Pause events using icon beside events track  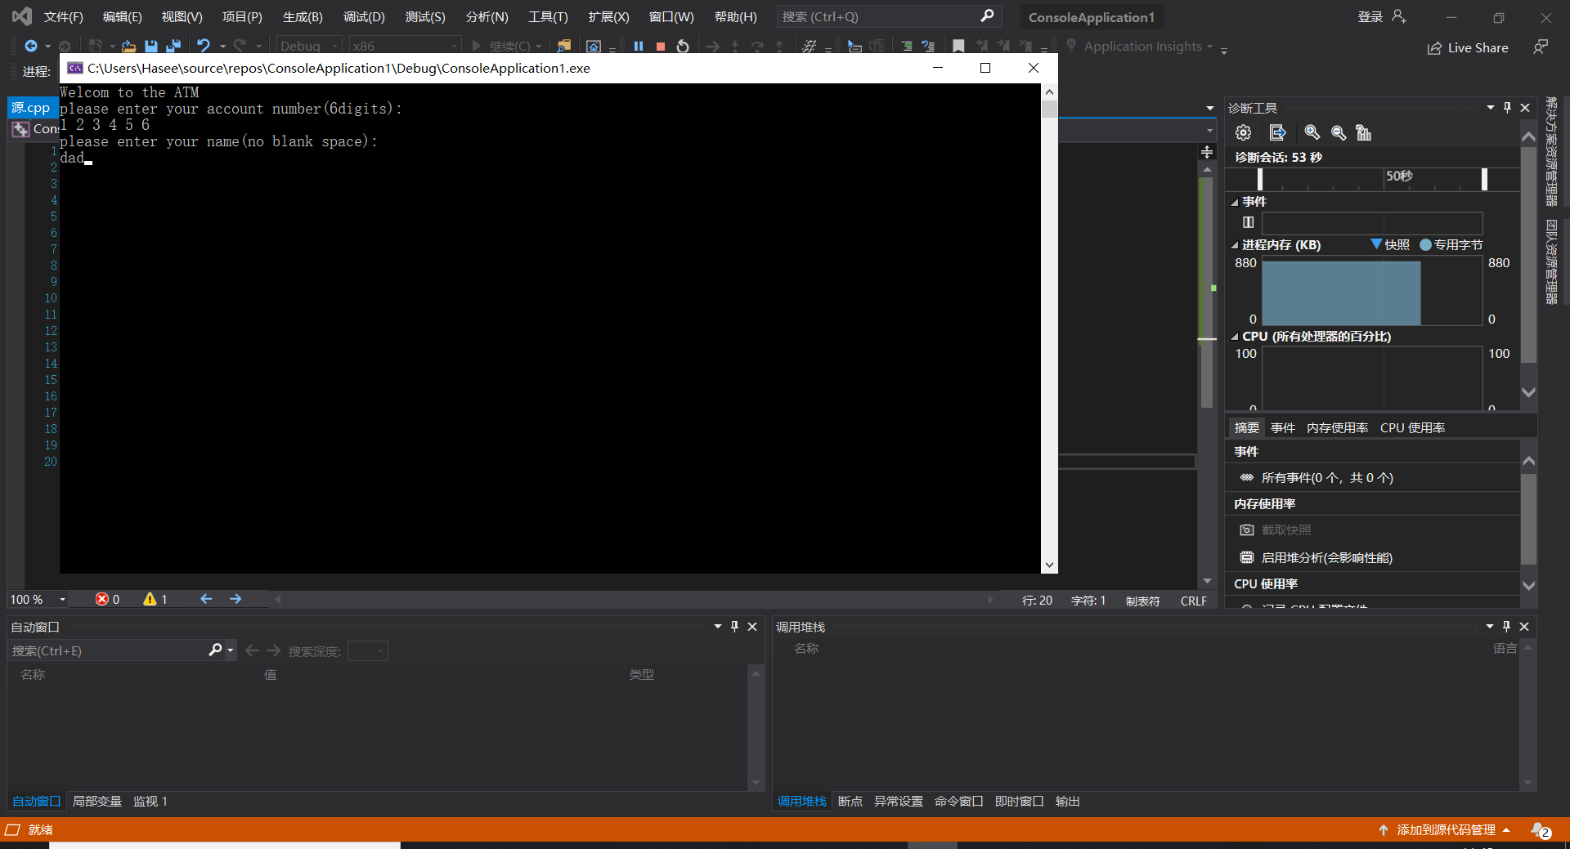click(x=1248, y=222)
